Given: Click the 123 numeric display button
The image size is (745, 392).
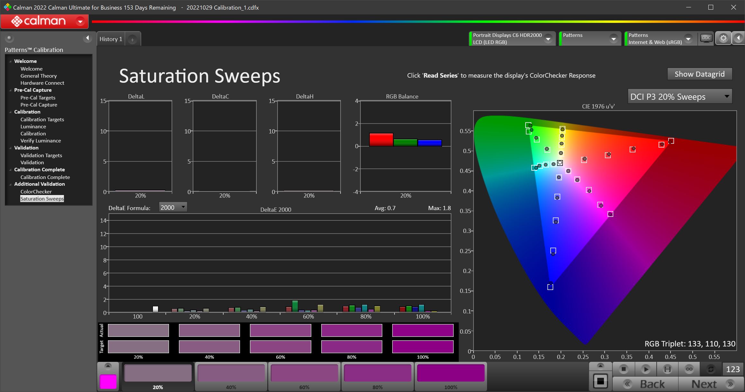Looking at the screenshot, I should click(733, 369).
